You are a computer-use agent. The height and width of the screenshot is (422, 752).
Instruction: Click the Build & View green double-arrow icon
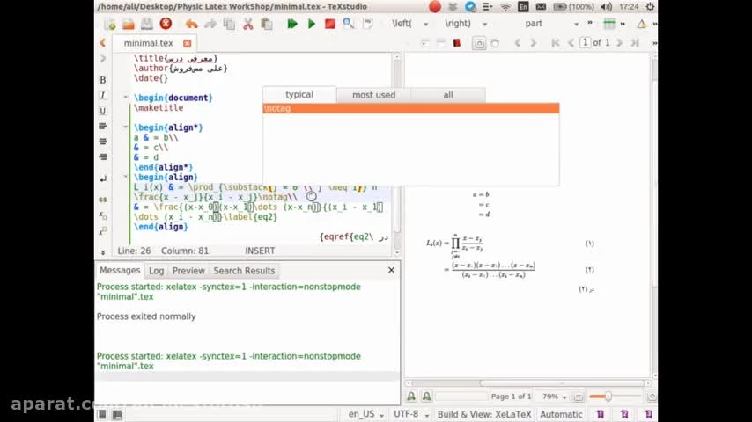pos(292,24)
